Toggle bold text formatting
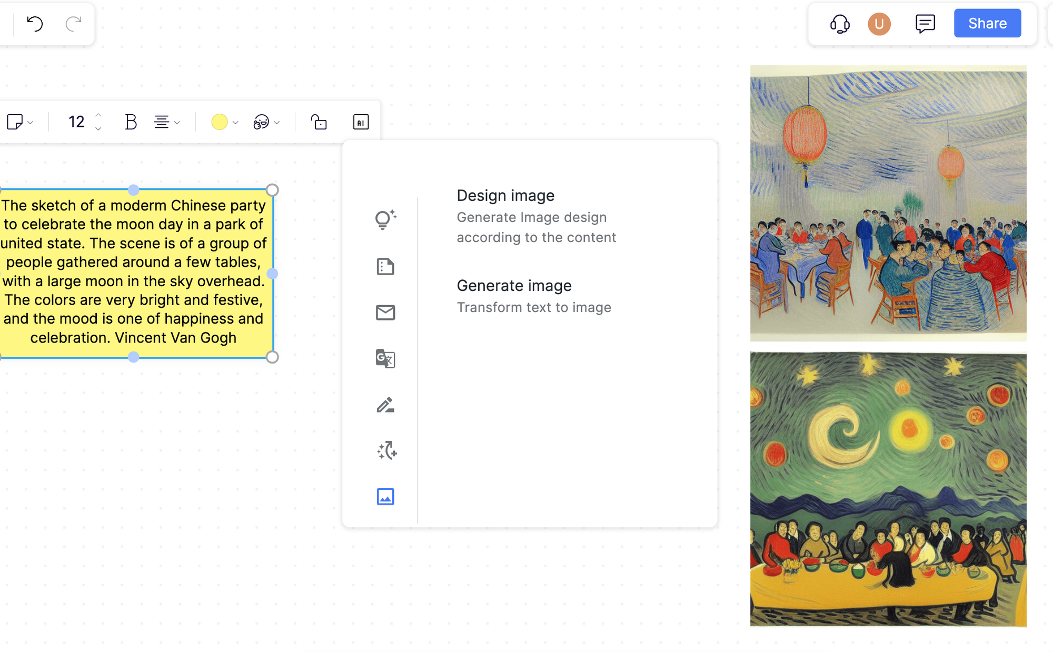1053x652 pixels. [x=131, y=122]
